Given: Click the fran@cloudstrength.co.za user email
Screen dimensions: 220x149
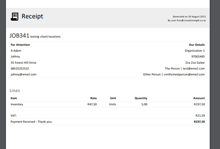Looking at the screenshot, I should pos(191,21).
